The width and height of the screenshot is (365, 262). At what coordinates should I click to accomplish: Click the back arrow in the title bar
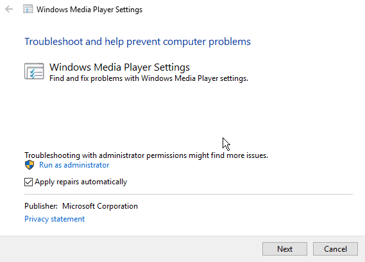(9, 10)
